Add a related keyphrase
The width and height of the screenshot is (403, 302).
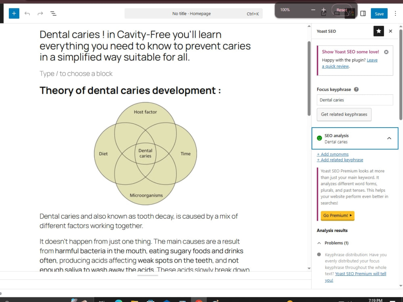click(340, 160)
